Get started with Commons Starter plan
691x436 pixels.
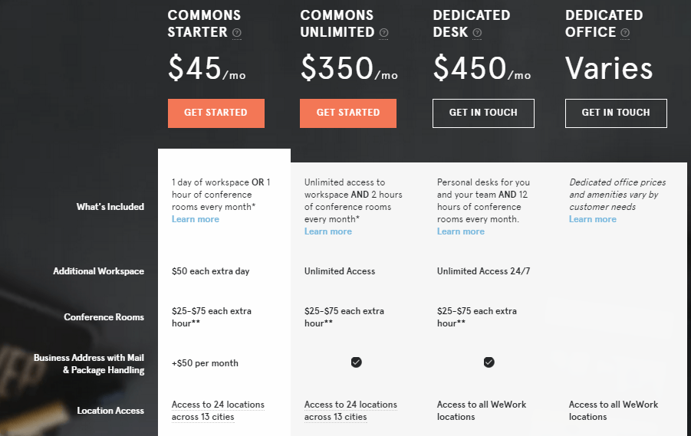coord(216,113)
